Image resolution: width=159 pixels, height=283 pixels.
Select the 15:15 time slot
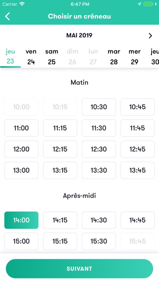point(60,241)
